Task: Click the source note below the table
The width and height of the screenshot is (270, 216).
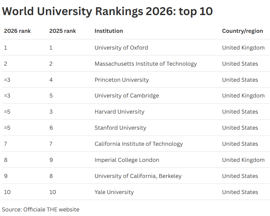Action: 41,209
